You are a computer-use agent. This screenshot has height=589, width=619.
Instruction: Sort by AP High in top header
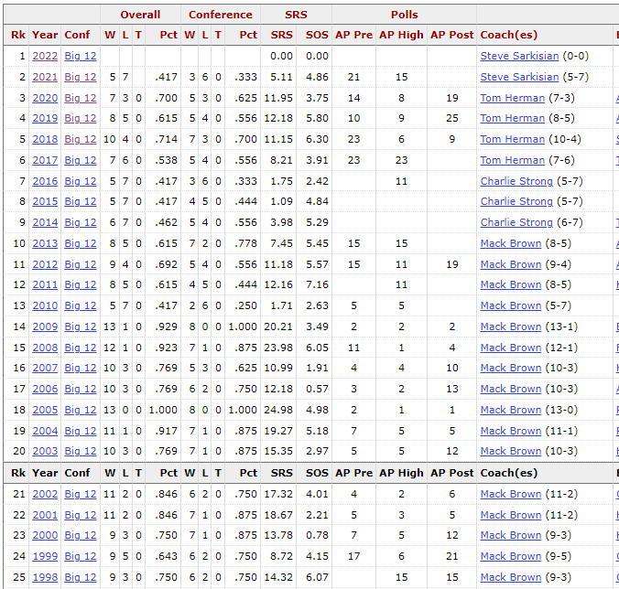coord(401,35)
